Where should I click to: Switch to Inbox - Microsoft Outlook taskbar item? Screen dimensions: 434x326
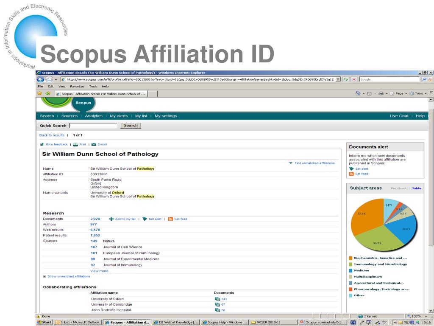tap(78, 323)
